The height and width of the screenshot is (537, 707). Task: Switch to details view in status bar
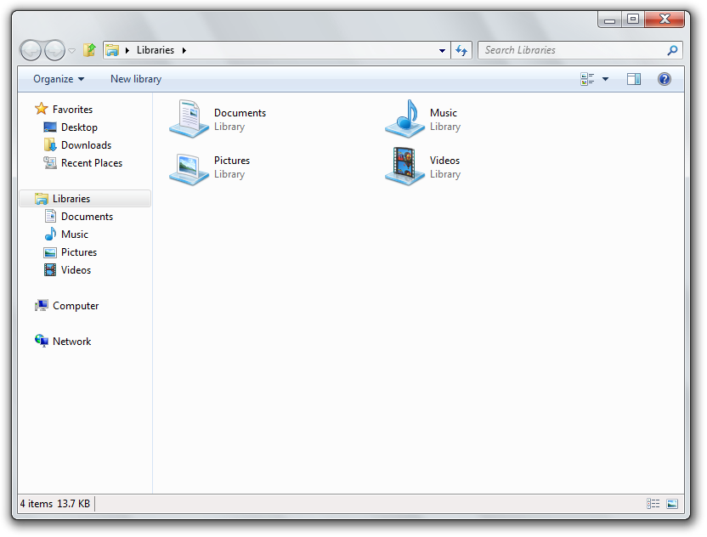pos(653,504)
